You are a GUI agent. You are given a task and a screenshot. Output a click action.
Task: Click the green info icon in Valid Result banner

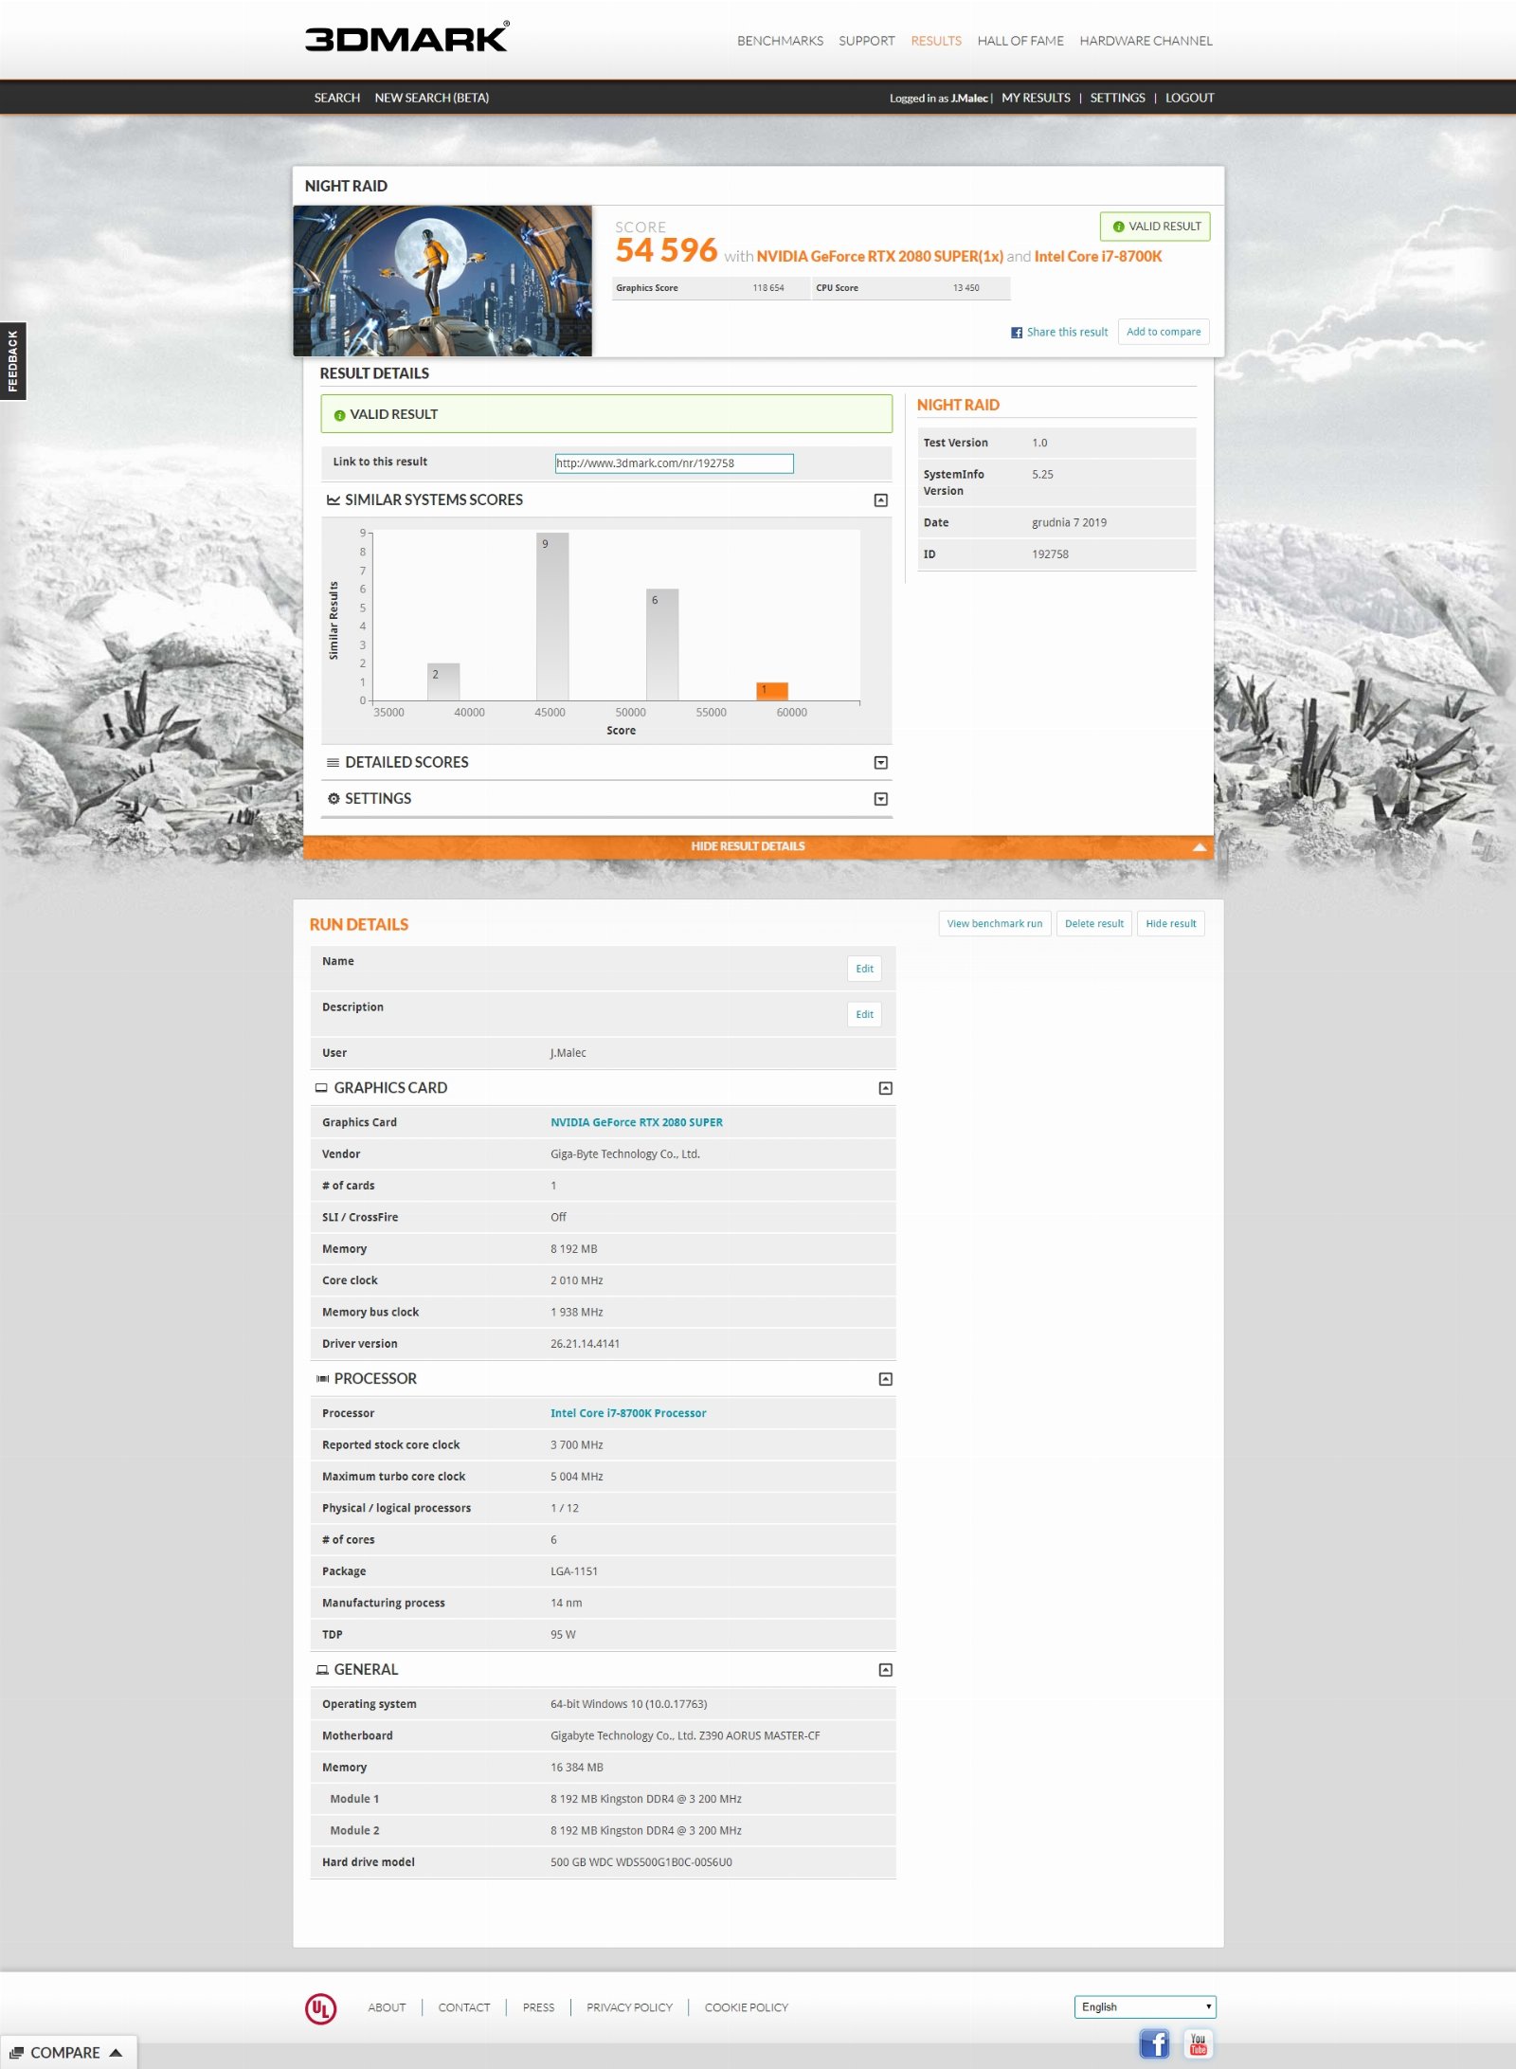tap(339, 415)
